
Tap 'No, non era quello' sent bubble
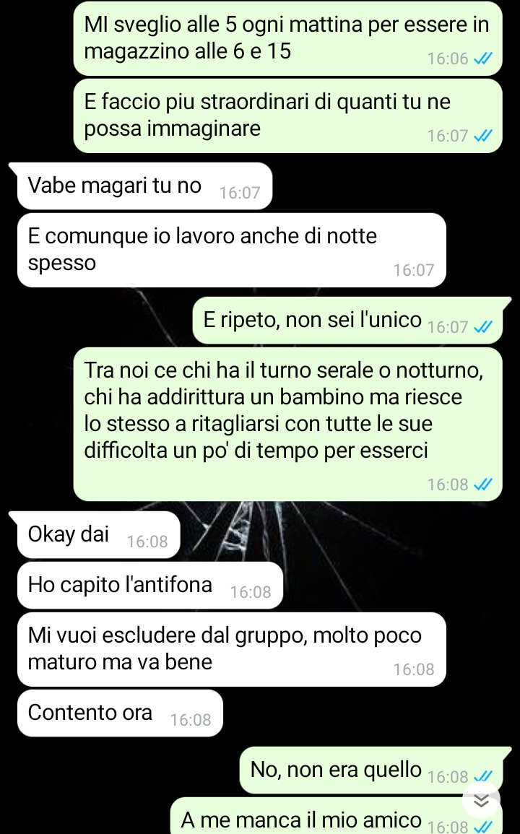[370, 770]
